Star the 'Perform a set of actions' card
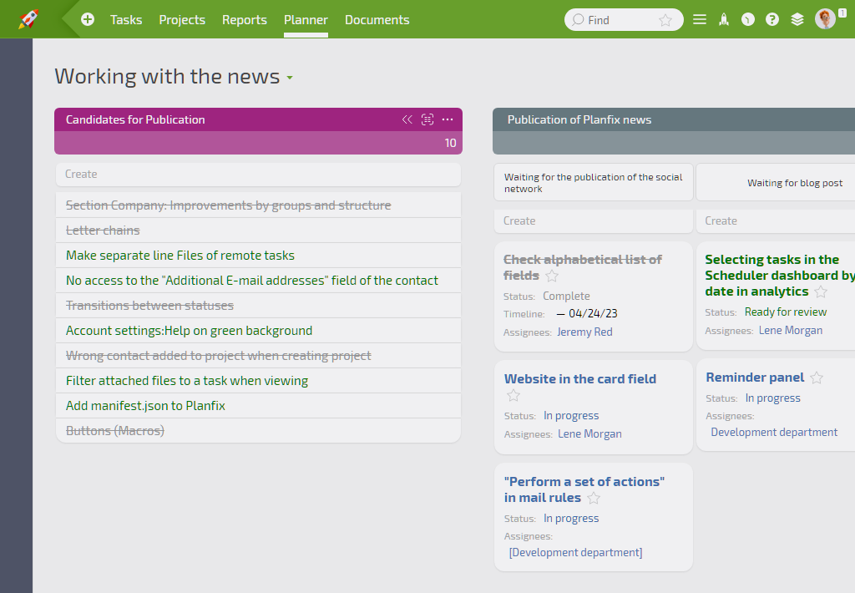 [594, 498]
